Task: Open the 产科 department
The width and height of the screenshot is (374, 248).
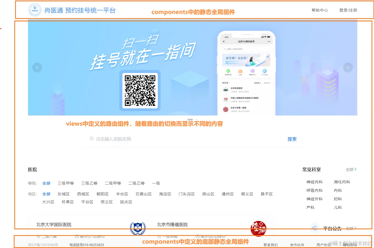Action: pyautogui.click(x=310, y=207)
